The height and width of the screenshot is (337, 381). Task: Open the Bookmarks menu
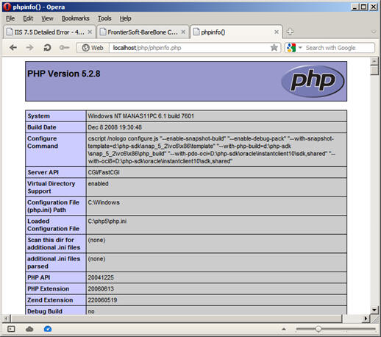[75, 18]
